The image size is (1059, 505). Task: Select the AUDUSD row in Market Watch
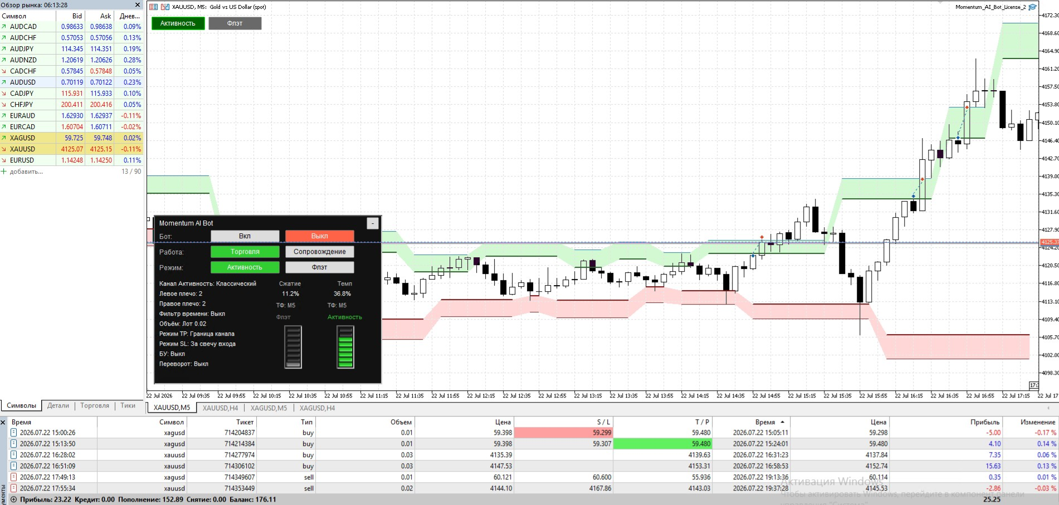point(71,82)
